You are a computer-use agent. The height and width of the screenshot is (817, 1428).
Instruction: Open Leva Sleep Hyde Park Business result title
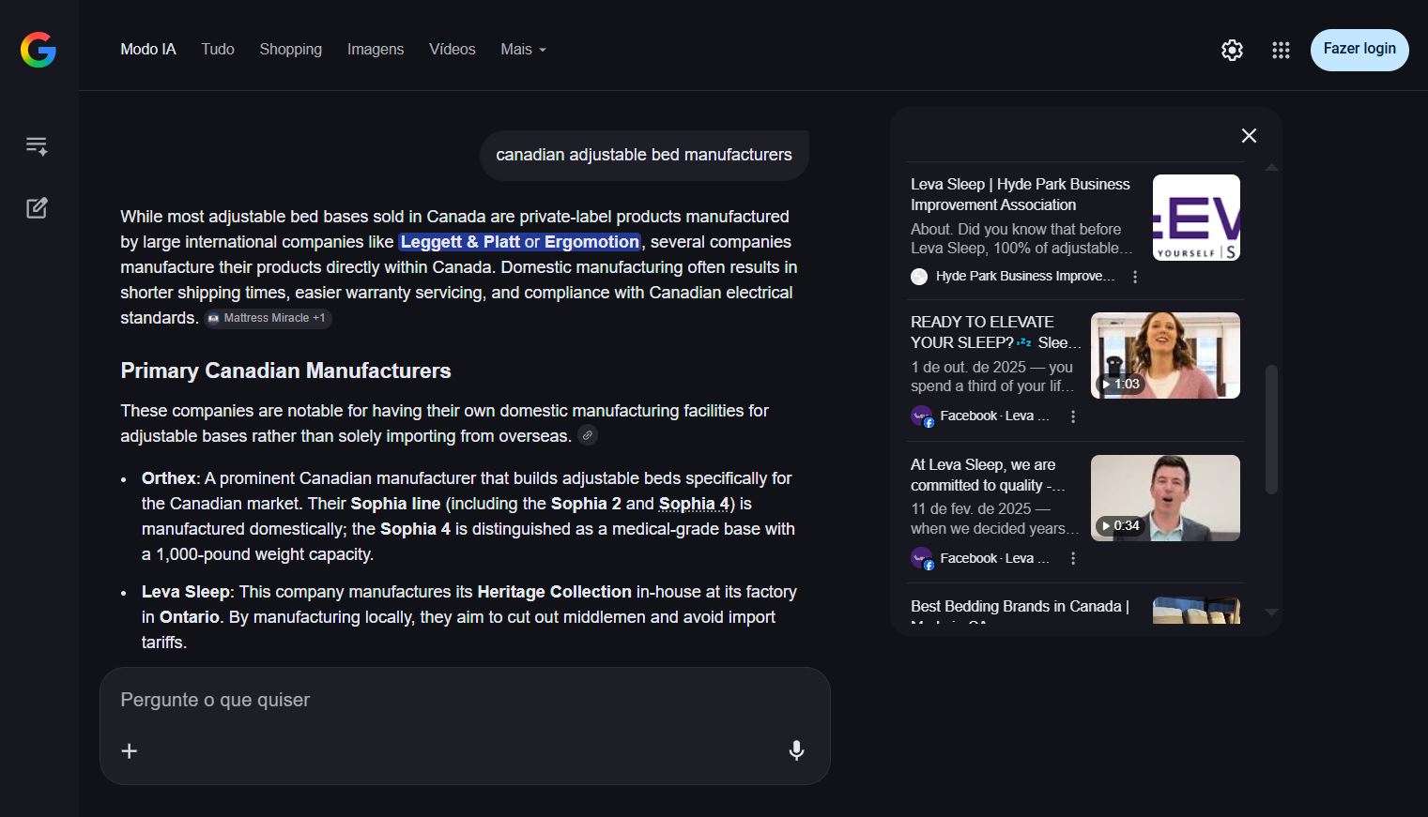1021,194
